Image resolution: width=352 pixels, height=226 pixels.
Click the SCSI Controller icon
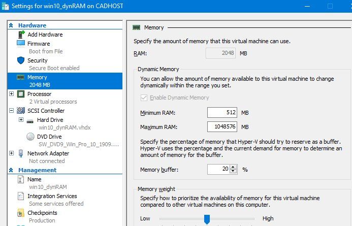click(21, 110)
